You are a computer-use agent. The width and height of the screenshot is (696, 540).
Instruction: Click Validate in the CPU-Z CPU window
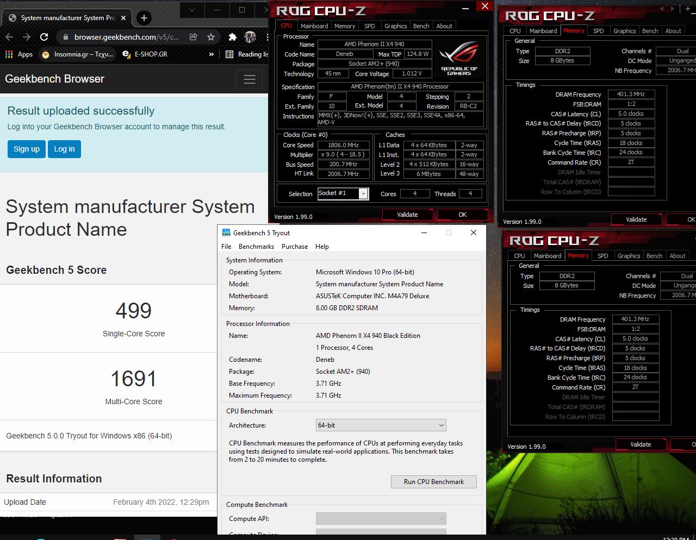point(407,215)
